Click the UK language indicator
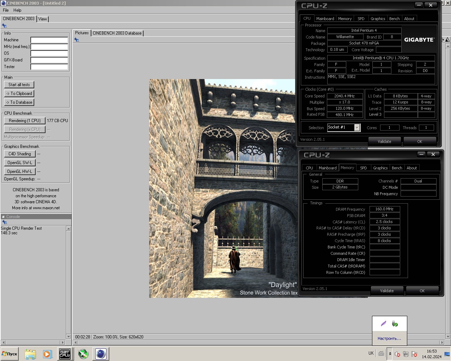Screen dimensions: 451x361 click(371, 353)
